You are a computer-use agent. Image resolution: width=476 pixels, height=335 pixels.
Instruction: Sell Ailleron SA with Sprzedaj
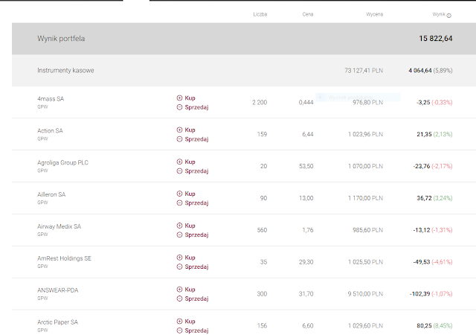tap(196, 203)
